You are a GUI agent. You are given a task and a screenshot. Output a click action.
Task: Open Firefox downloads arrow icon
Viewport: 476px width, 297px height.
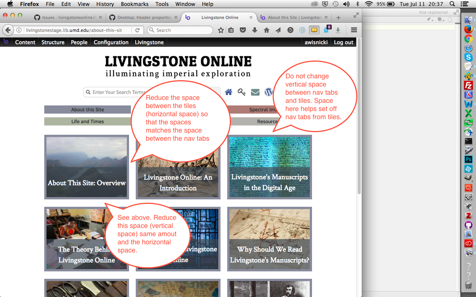[255, 30]
